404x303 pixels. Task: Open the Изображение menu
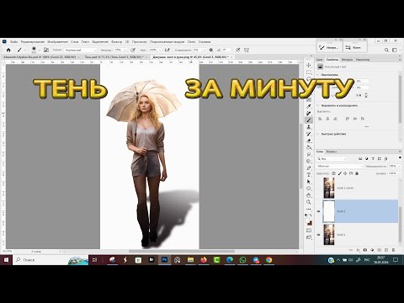57,41
